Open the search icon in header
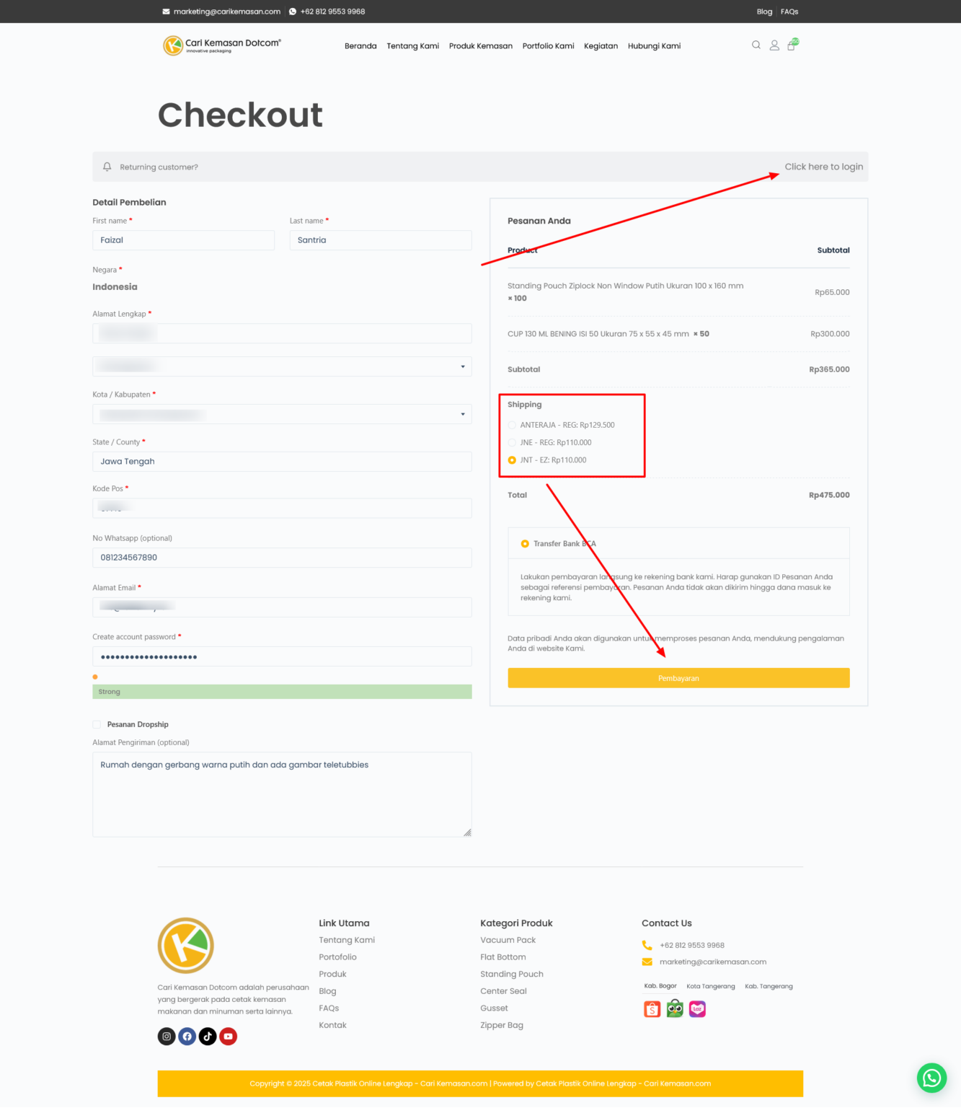The width and height of the screenshot is (961, 1108). [x=756, y=45]
